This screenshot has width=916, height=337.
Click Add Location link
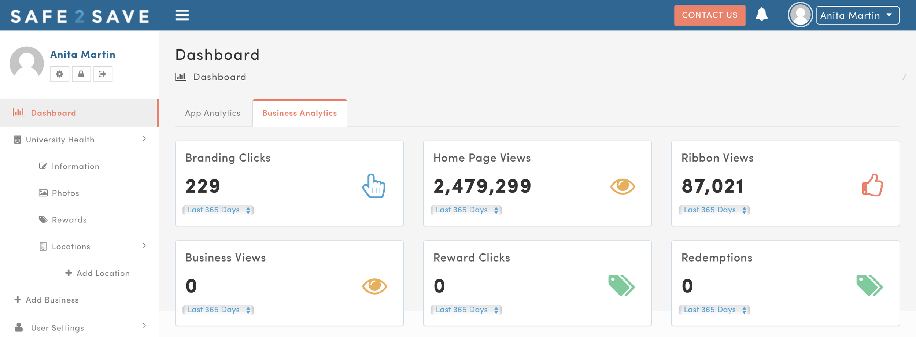[x=103, y=273]
